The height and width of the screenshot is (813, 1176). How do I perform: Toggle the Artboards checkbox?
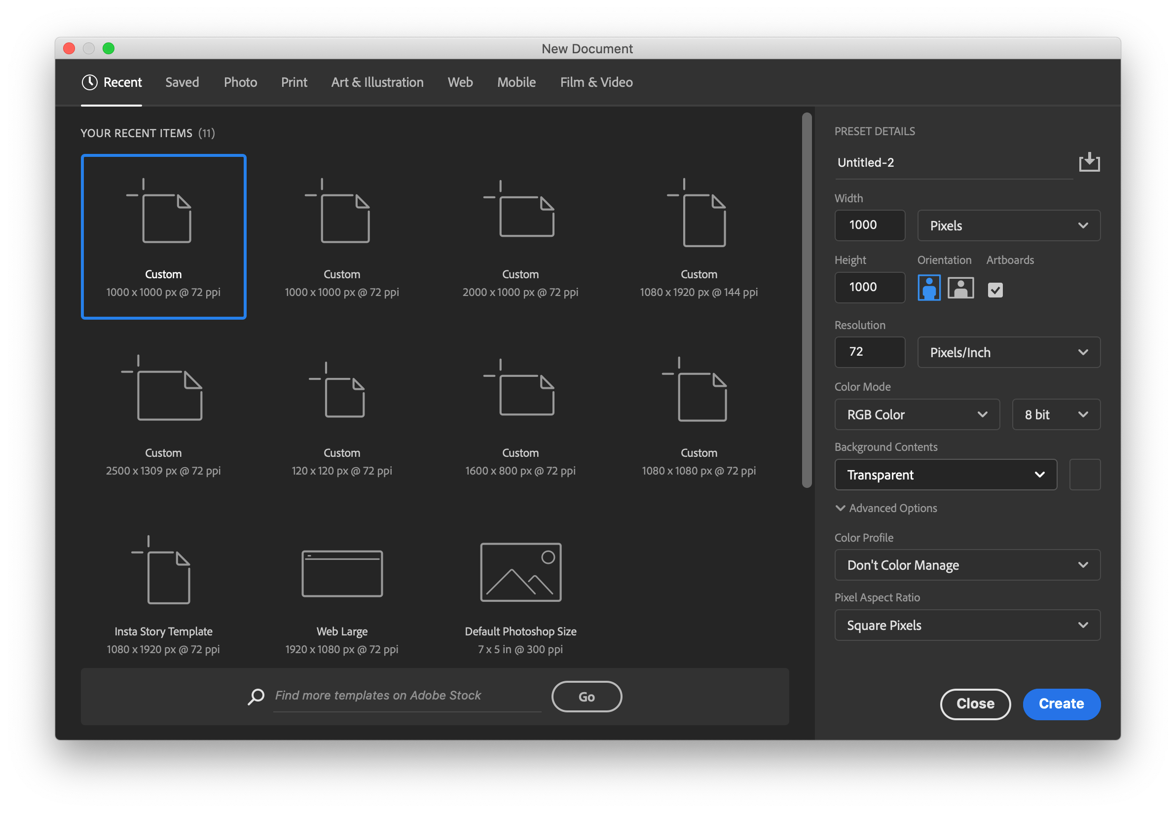[994, 290]
